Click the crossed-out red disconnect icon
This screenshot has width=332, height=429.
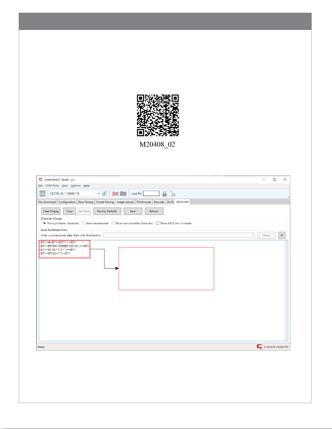tap(115, 194)
